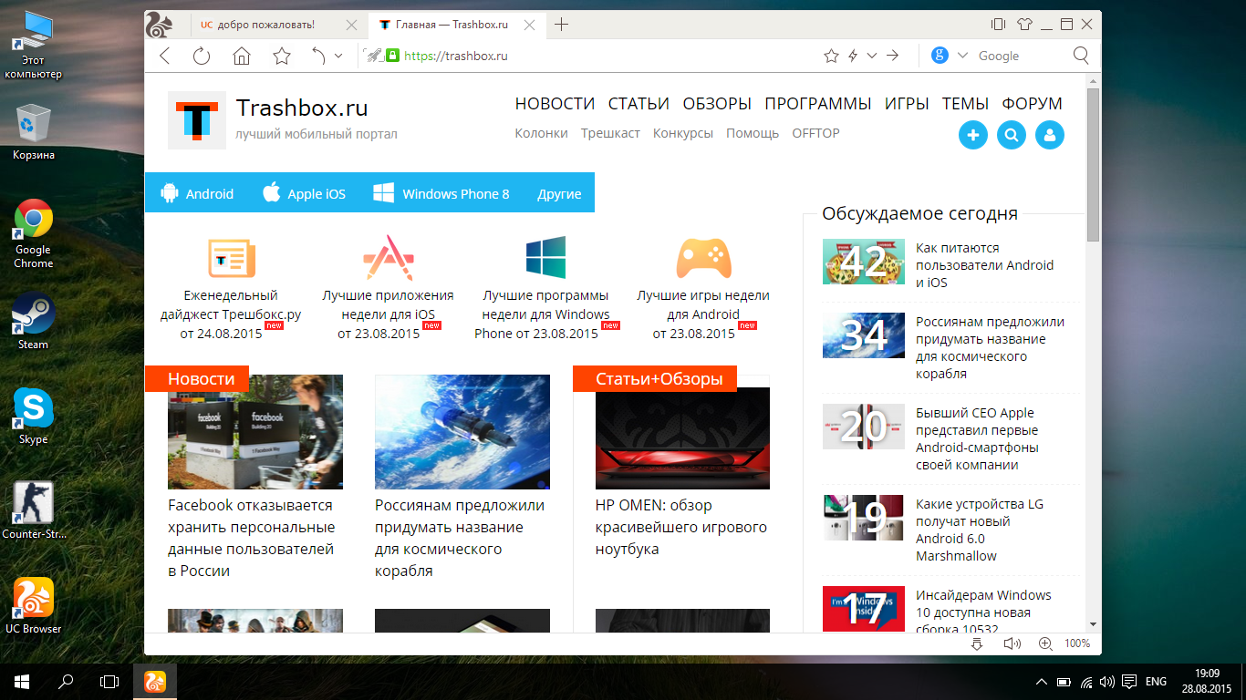Open the bookmarks star in the toolbar
This screenshot has height=700, width=1246.
(x=282, y=56)
